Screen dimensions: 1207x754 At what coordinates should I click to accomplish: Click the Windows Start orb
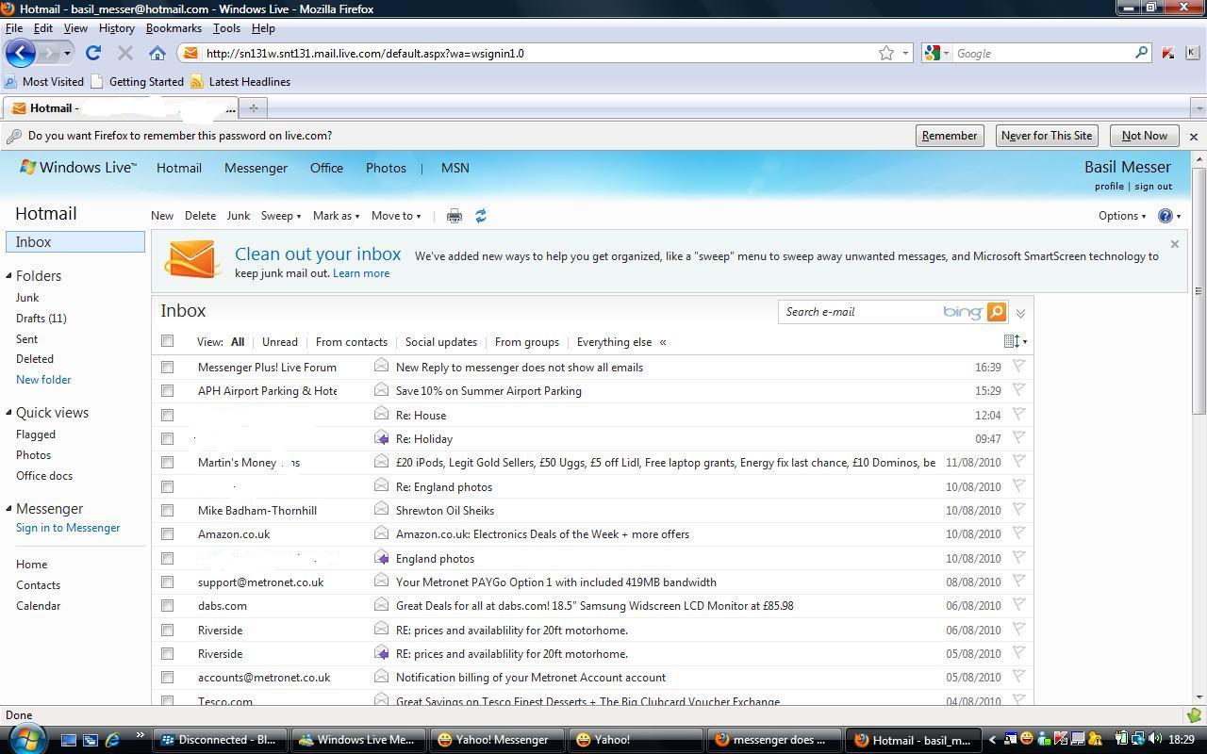pos(25,739)
